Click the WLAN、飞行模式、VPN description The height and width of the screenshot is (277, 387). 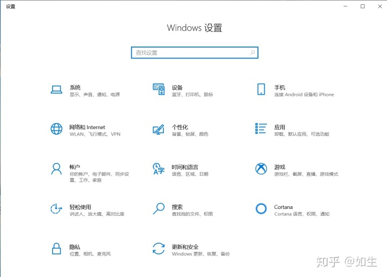tap(95, 134)
